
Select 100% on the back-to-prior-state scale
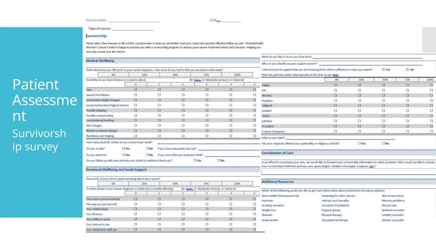coord(237,75)
